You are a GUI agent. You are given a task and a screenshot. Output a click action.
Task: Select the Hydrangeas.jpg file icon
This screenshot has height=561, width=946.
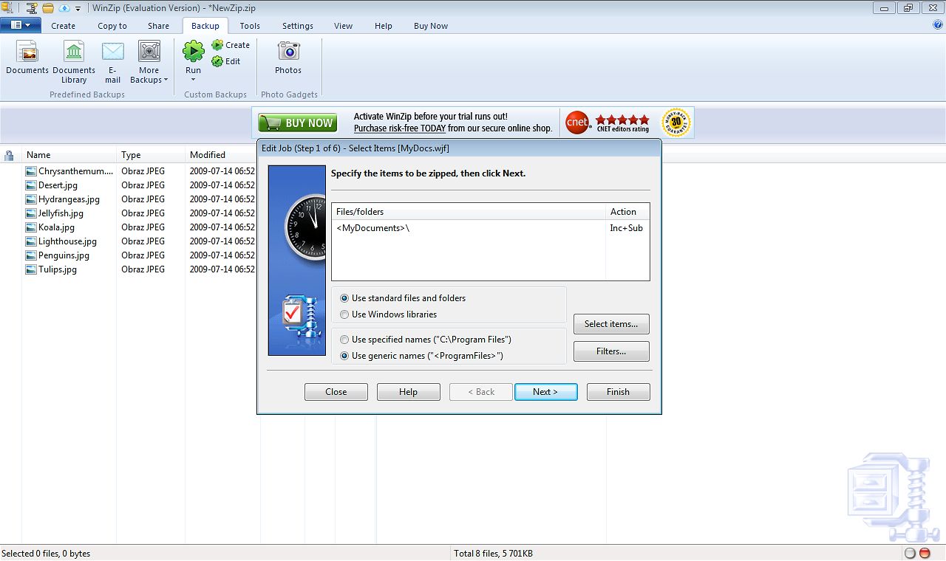click(x=30, y=199)
